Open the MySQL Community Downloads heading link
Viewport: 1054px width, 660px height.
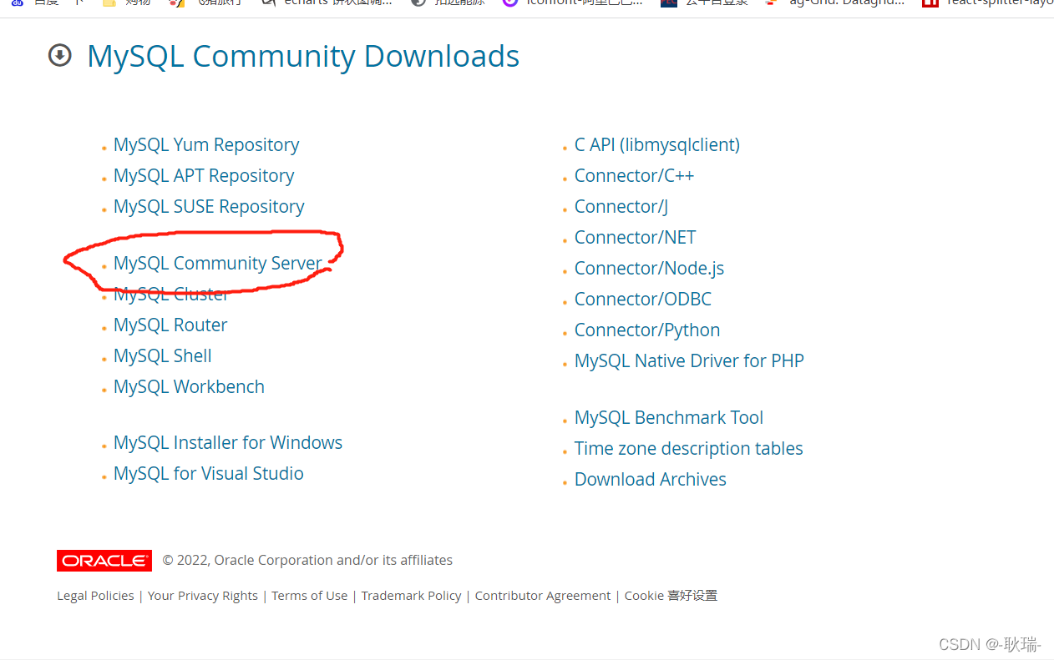pos(303,56)
